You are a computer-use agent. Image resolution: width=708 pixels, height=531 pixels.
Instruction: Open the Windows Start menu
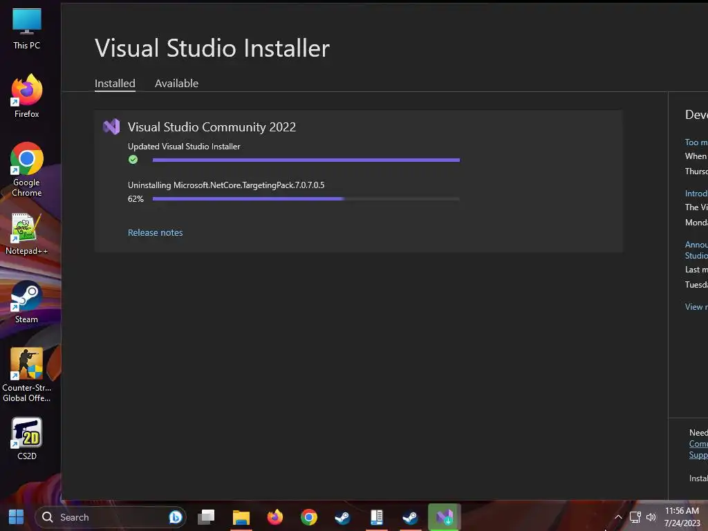[16, 517]
